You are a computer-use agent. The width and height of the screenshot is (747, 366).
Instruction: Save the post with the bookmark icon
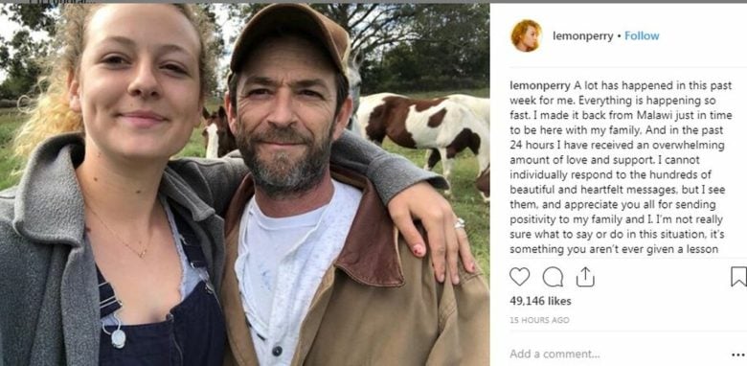pos(738,276)
